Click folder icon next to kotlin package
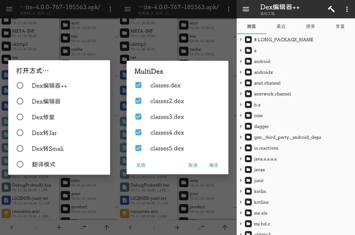The width and height of the screenshot is (355, 235). [248, 191]
